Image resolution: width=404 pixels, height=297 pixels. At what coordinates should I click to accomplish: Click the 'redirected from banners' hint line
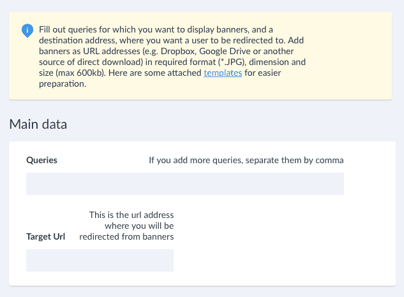pyautogui.click(x=126, y=237)
